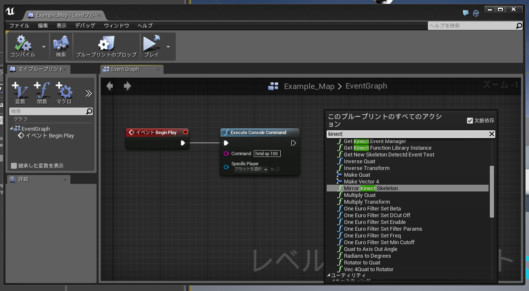This screenshot has width=529, height=291.
Task: Add a new variable (変数)
Action: tap(20, 93)
